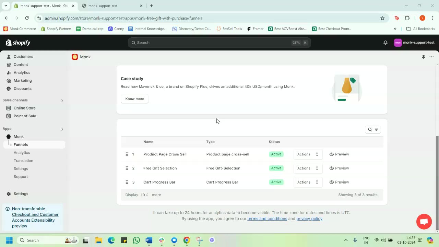
Task: Focus the Shopify search bar
Action: coord(219,43)
